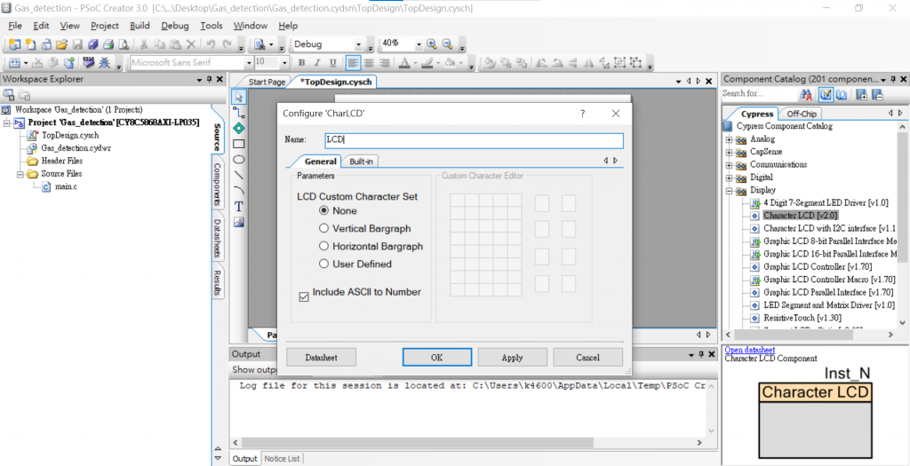
Task: Click the Cancel button
Action: tap(588, 358)
